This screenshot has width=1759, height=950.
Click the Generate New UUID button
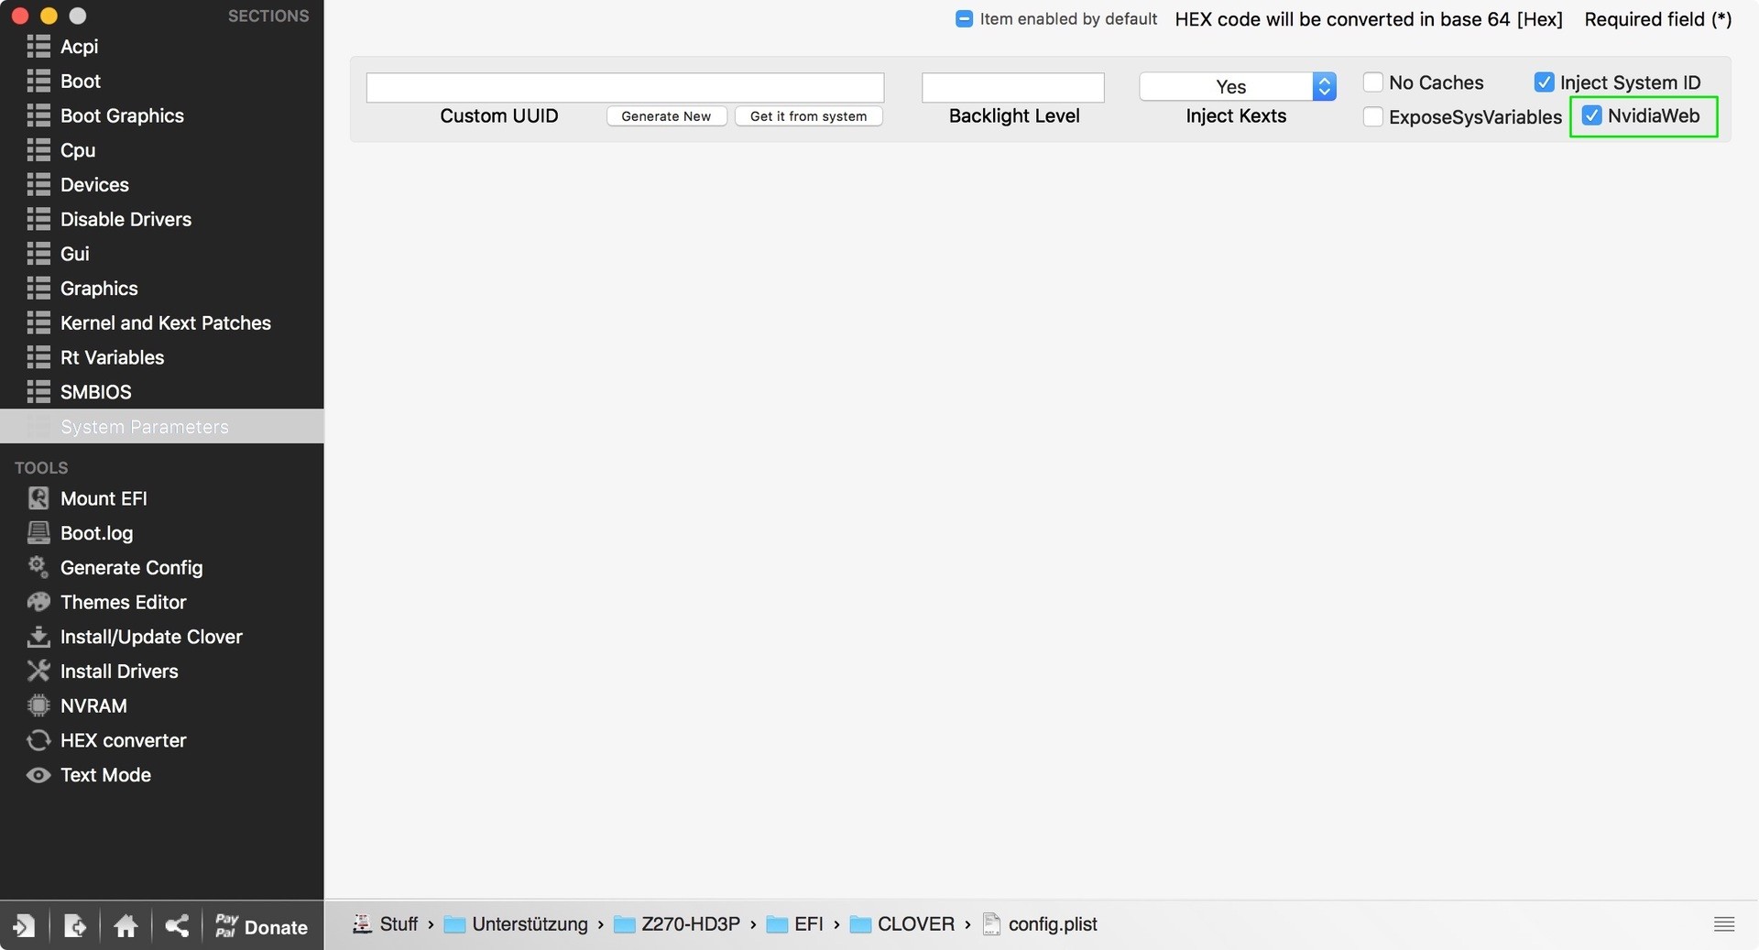(x=666, y=116)
